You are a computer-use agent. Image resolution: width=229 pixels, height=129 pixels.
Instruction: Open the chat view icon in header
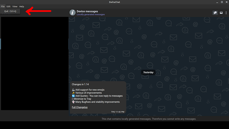[215, 13]
